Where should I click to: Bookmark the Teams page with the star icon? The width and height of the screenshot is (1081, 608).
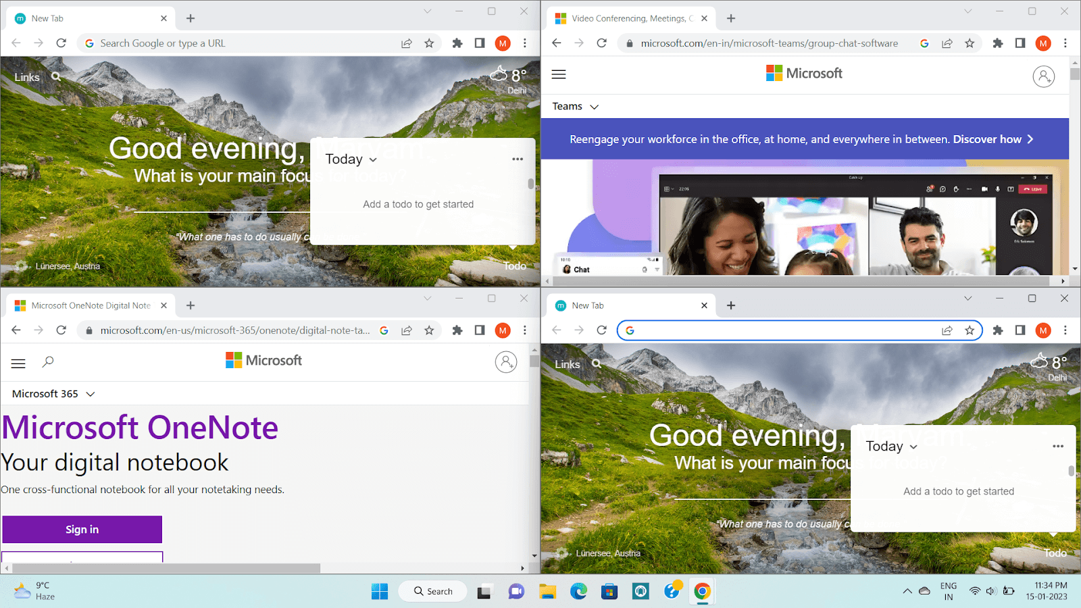(970, 43)
